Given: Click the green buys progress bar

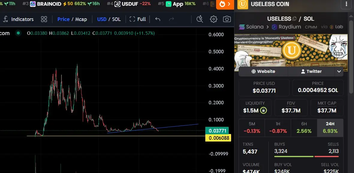Looking at the screenshot, I should 294,156.
